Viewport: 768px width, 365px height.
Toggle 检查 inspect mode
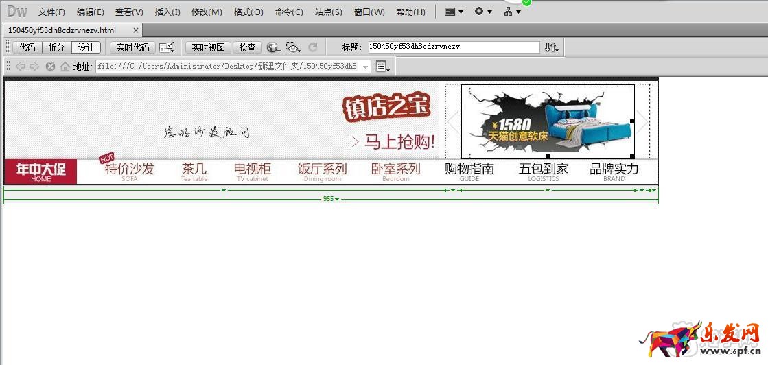(x=247, y=47)
